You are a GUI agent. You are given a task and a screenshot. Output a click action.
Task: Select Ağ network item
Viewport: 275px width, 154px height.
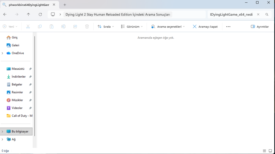(x=13, y=139)
